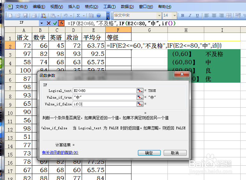Toggle Underline formatting

197,16
